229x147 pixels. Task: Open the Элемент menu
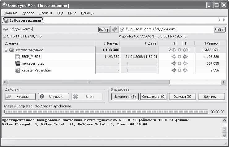coord(45,13)
